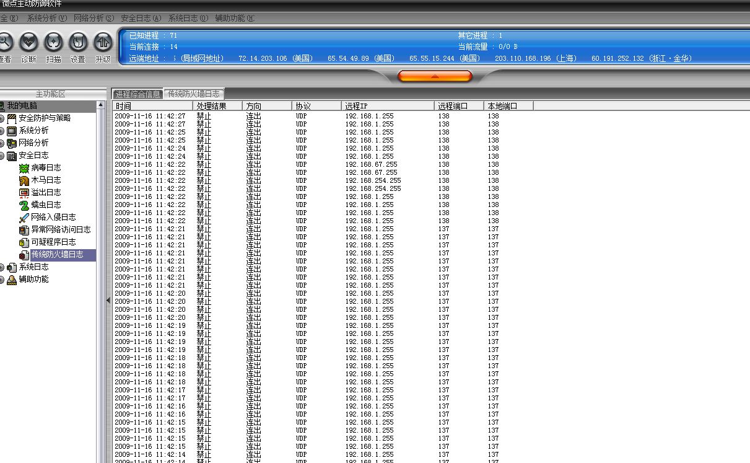This screenshot has height=463, width=750.
Task: Open 病毒日志 virus log in sidebar
Action: tap(46, 168)
